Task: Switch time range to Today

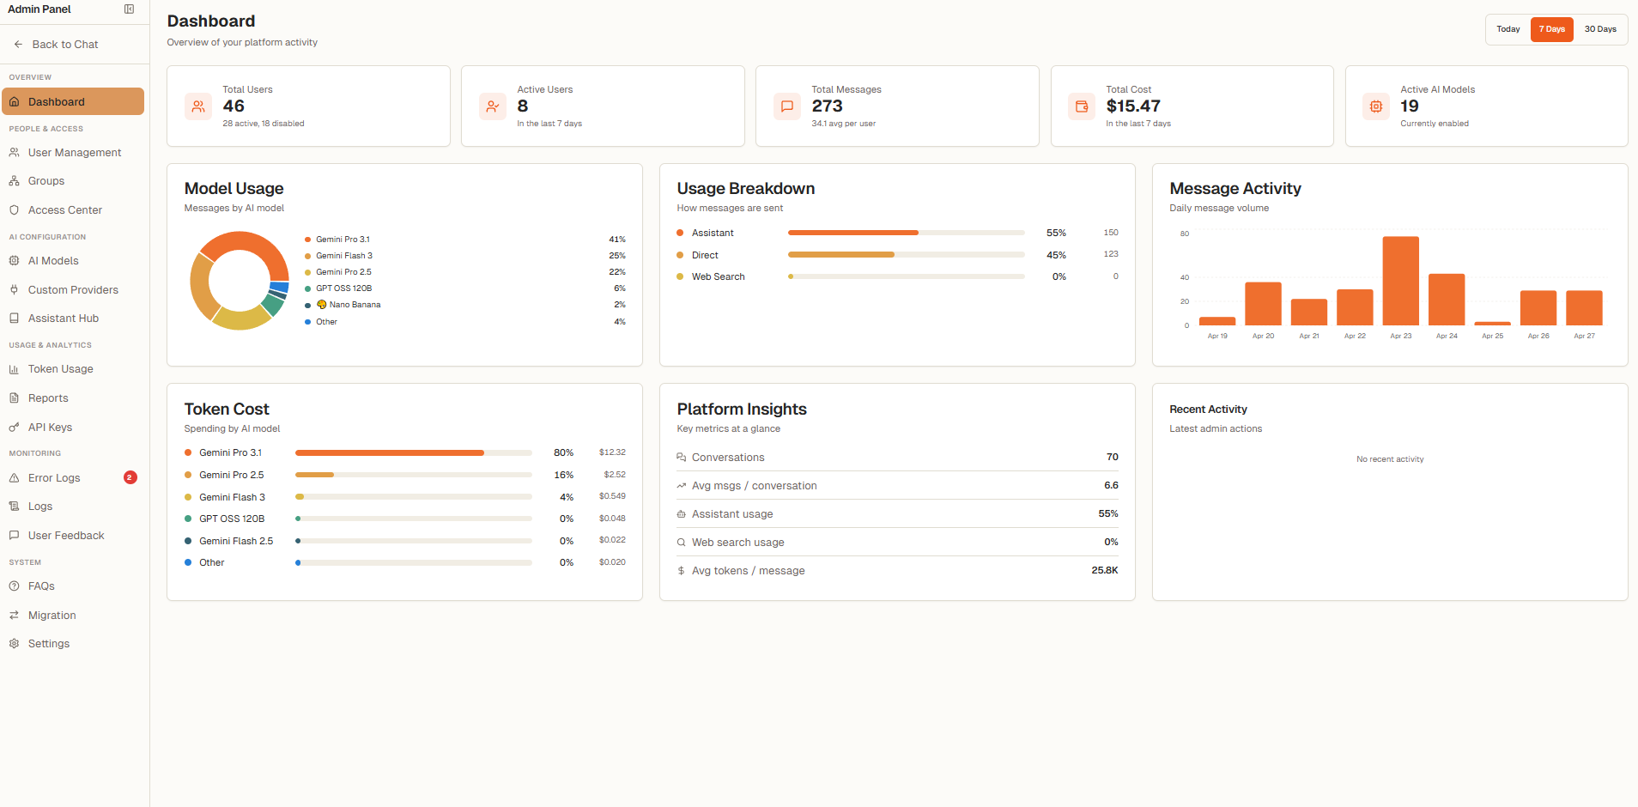Action: tap(1508, 29)
